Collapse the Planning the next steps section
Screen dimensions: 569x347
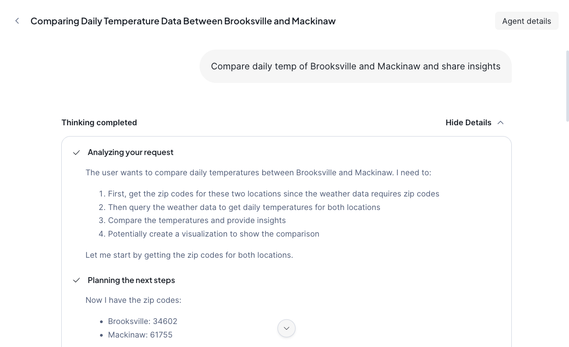[131, 280]
